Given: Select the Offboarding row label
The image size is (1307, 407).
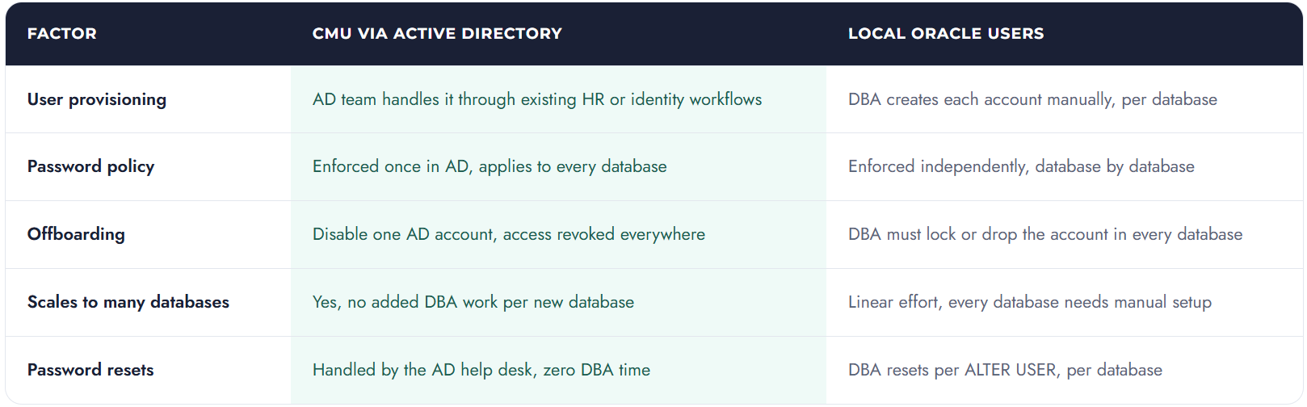Looking at the screenshot, I should click(x=76, y=234).
